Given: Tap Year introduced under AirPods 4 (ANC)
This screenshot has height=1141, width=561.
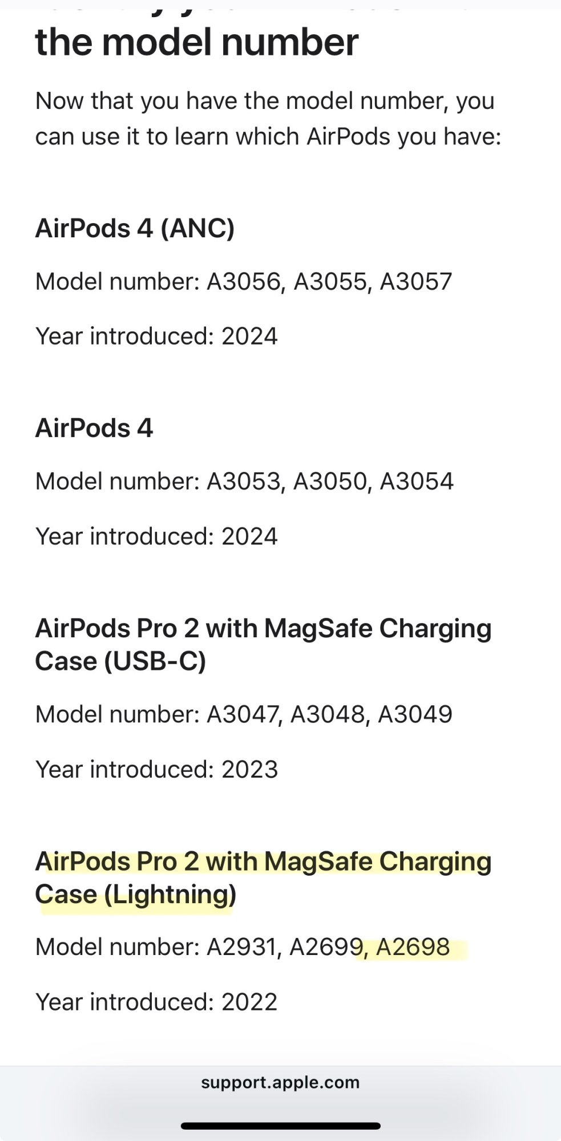Looking at the screenshot, I should pyautogui.click(x=156, y=336).
